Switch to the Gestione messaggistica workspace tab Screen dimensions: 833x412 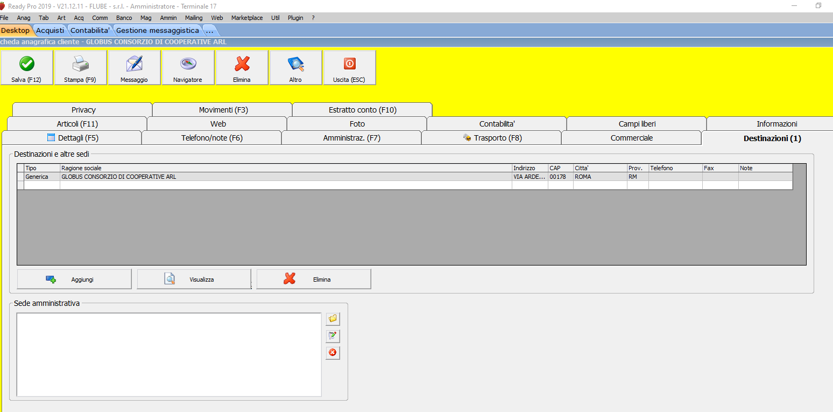coord(158,30)
